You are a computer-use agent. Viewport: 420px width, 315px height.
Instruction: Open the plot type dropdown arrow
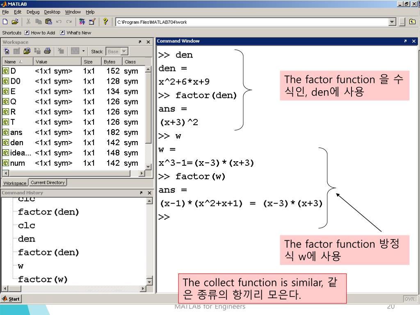(83, 51)
